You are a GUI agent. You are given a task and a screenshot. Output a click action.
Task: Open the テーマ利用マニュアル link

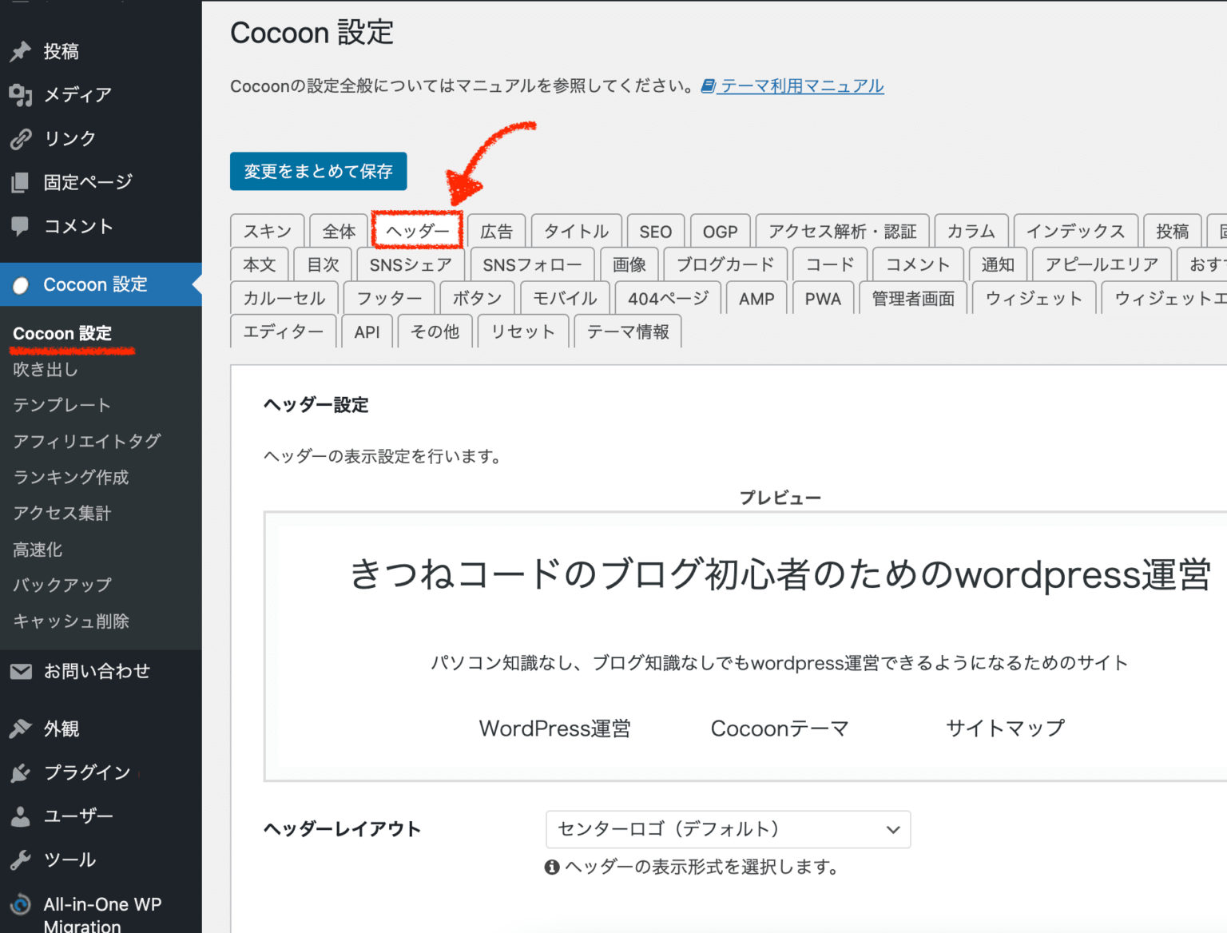[x=800, y=85]
